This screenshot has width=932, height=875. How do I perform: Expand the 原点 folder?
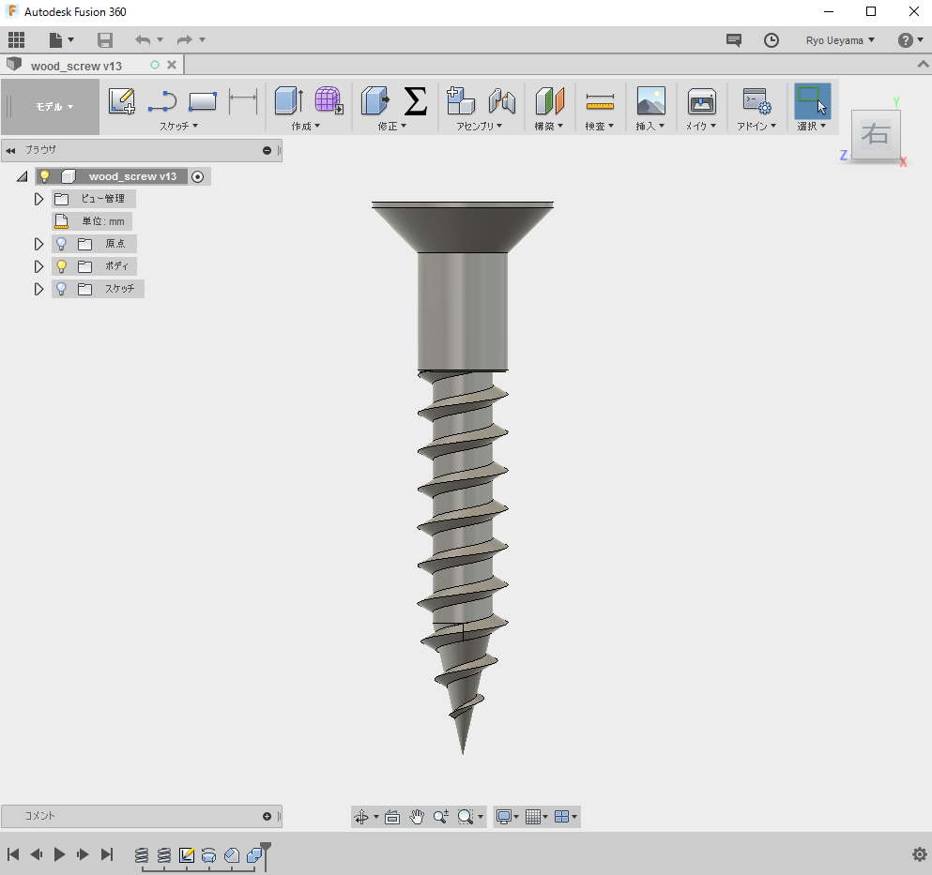point(38,244)
